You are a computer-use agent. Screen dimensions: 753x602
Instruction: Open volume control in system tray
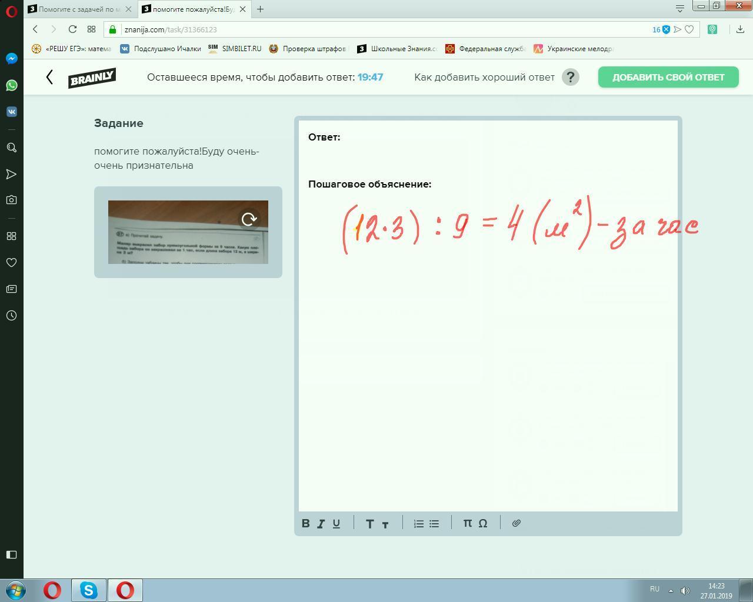(685, 590)
